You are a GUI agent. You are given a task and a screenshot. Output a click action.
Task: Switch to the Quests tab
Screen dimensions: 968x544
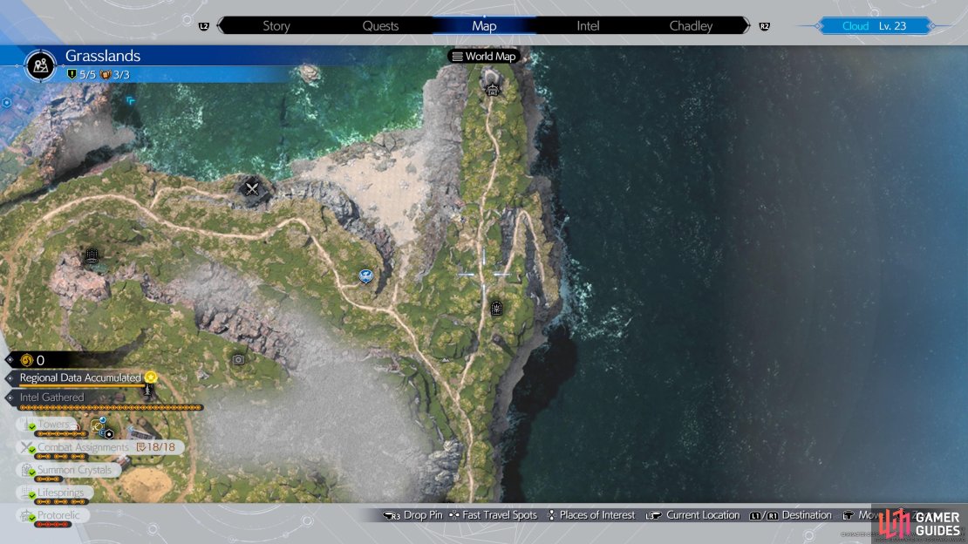click(380, 26)
